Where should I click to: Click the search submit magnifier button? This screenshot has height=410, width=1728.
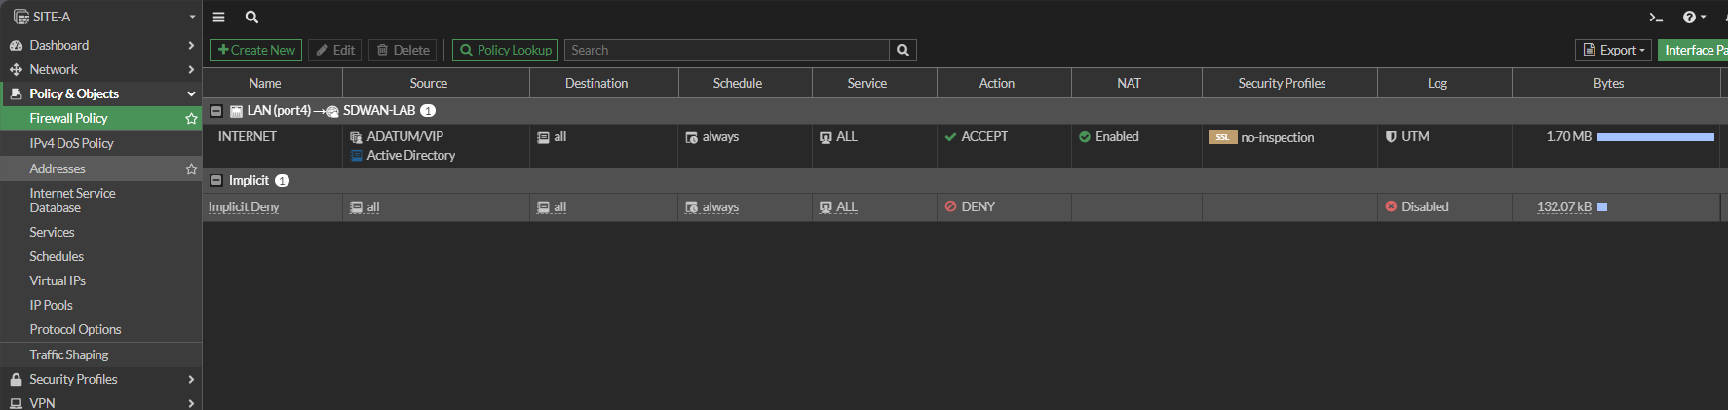point(902,50)
